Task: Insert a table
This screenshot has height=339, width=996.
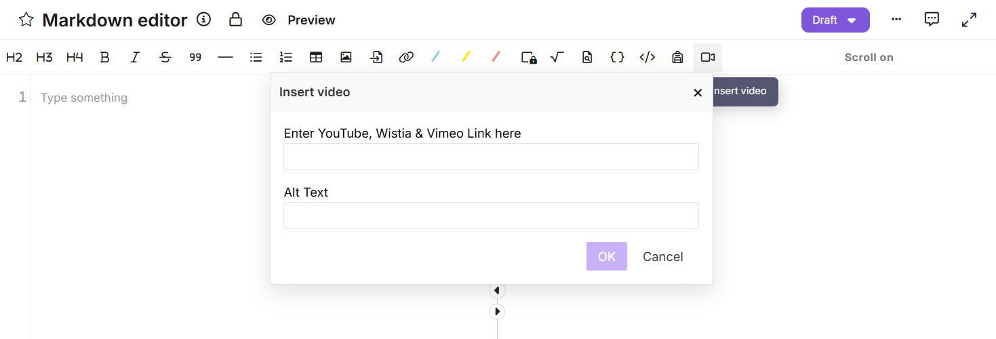Action: (316, 58)
